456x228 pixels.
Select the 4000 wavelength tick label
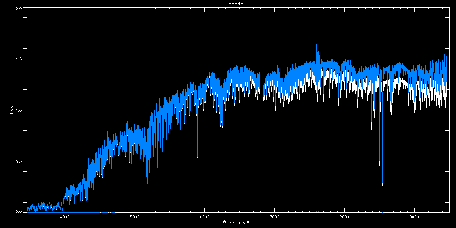65,217
